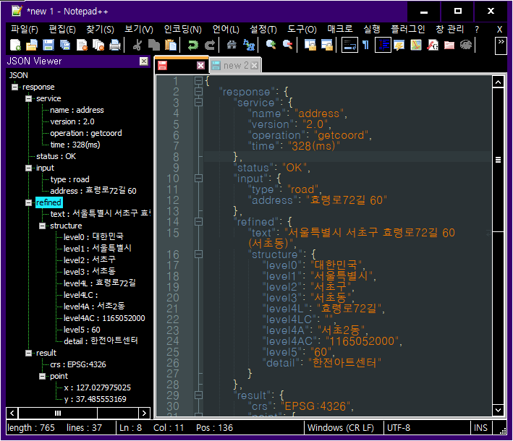Open 인코딩(N) menu
The image size is (513, 441).
182,30
